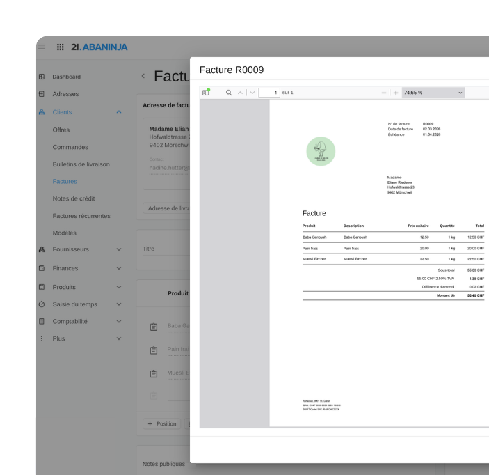Screen dimensions: 489x475
Task: Collapse the Clients menu section
Action: pos(119,112)
